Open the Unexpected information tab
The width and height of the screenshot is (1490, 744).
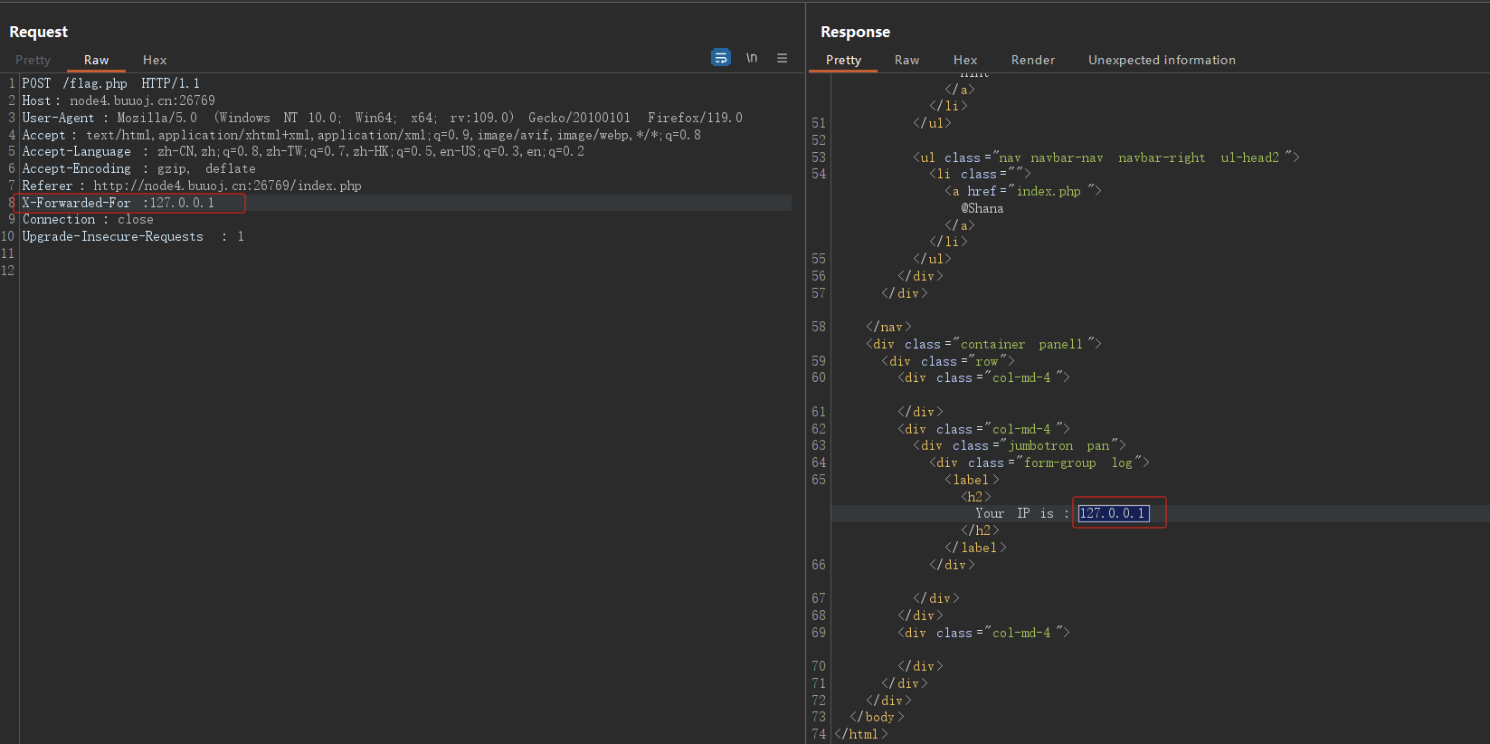click(1162, 60)
